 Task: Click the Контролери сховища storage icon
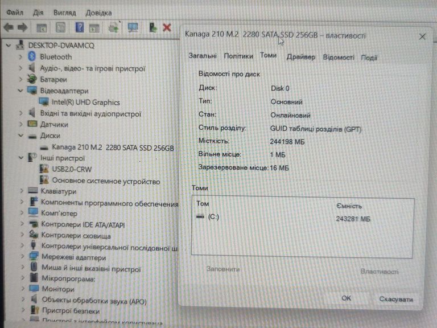tap(34, 235)
